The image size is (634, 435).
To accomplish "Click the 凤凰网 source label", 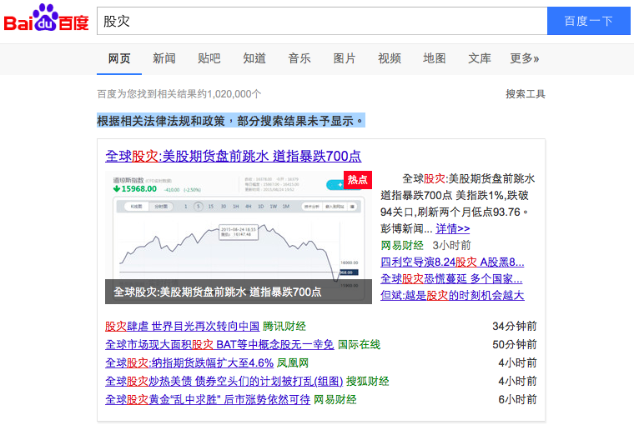I will click(293, 362).
